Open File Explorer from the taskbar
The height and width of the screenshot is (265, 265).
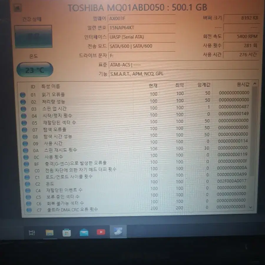click(49, 233)
